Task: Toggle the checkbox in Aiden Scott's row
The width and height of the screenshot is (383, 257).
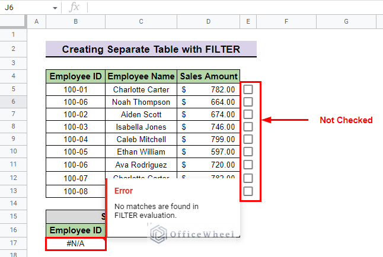Action: coord(248,114)
